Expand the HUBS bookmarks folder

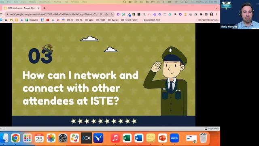[x=101, y=20]
